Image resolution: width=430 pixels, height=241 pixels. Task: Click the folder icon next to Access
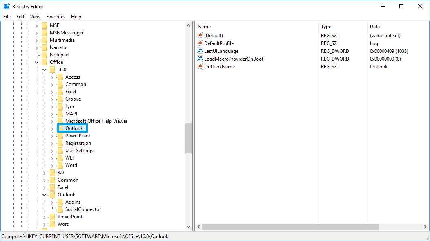click(x=60, y=77)
